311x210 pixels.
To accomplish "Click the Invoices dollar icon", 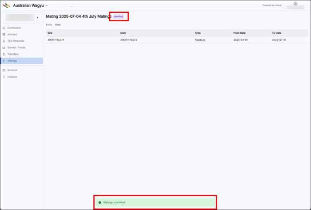I will (x=4, y=77).
